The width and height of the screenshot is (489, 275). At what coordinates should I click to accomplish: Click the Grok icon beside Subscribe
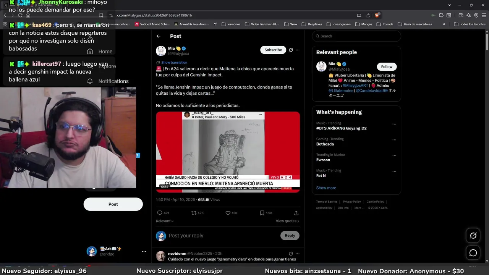click(291, 50)
